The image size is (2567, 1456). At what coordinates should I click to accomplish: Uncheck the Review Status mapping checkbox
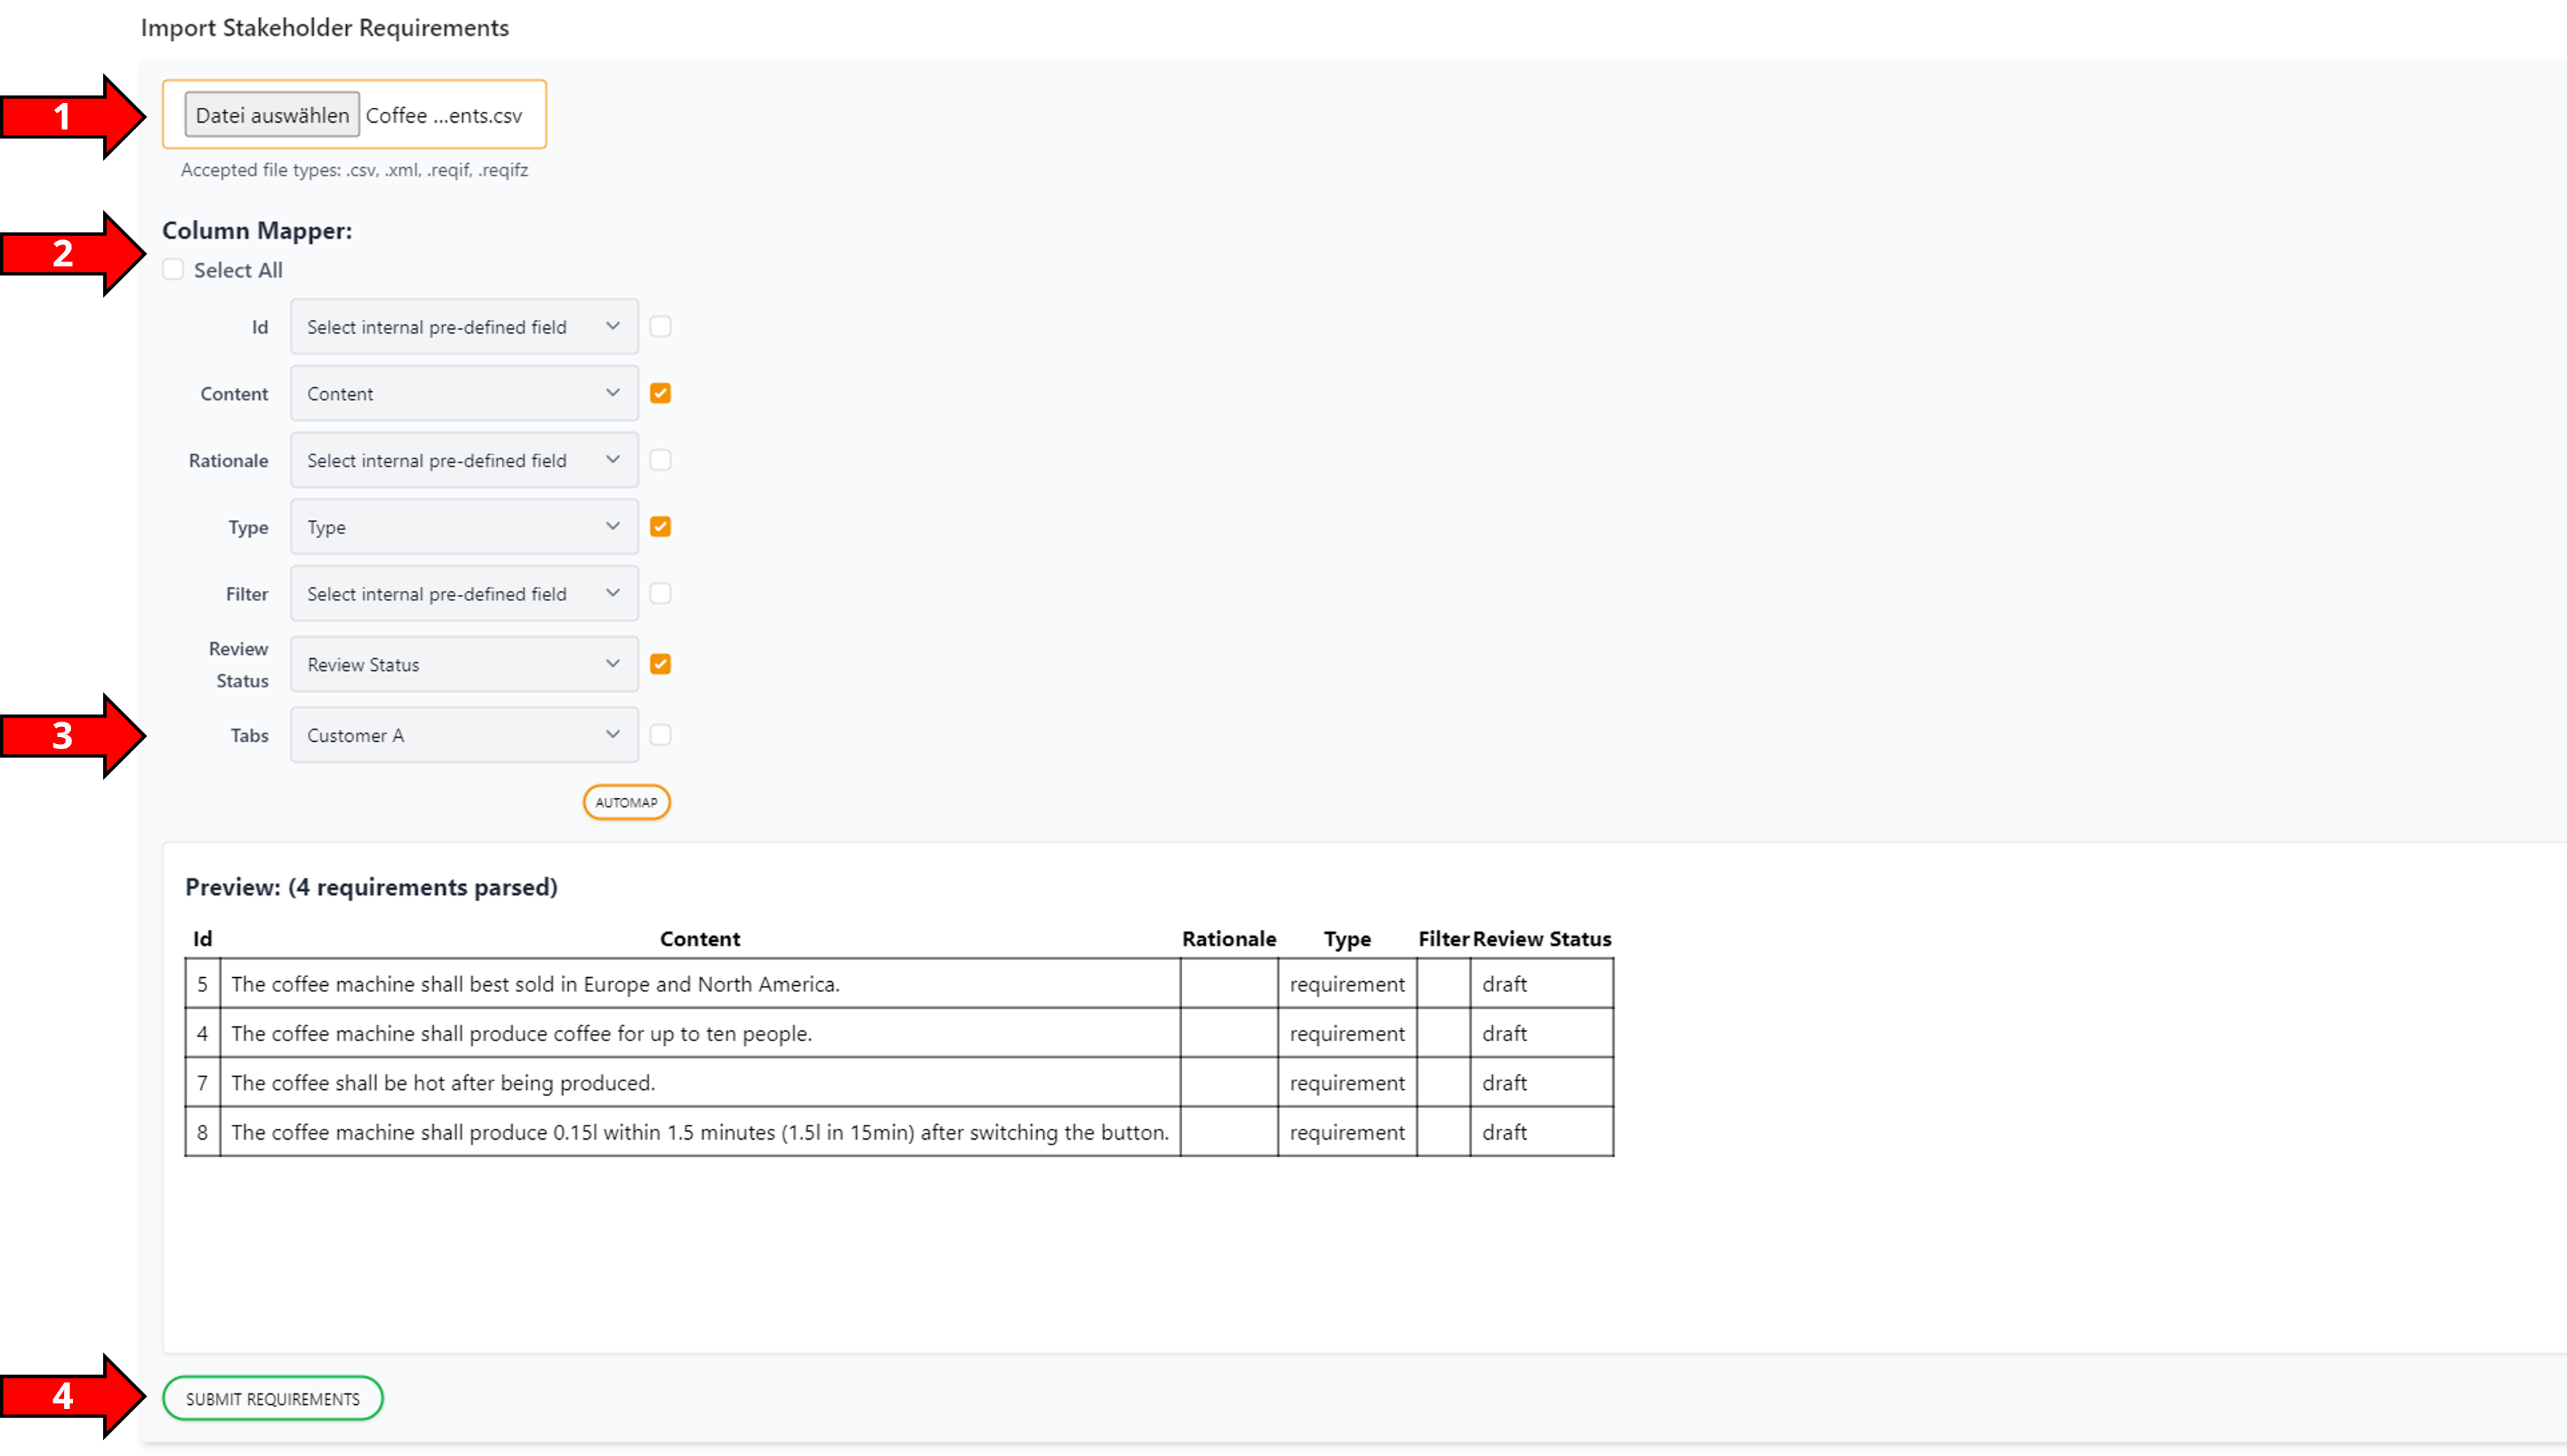pyautogui.click(x=660, y=664)
